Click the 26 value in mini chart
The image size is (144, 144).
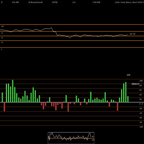(93, 137)
